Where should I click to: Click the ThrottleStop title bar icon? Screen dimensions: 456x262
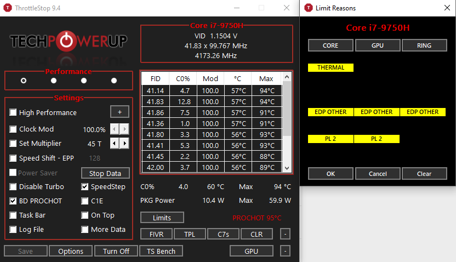pos(8,8)
